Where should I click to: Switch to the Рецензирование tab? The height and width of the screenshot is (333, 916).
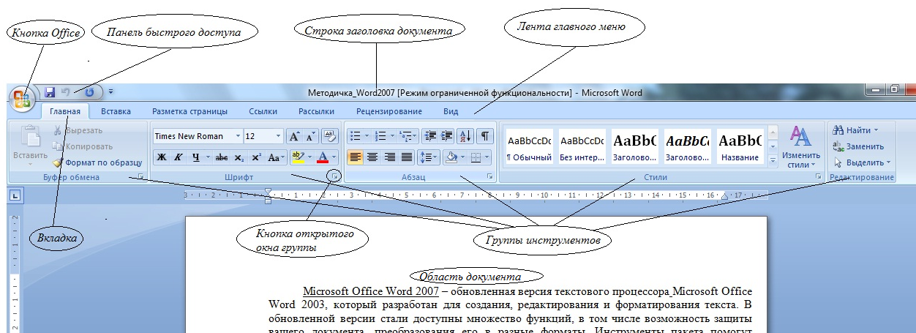pos(388,111)
